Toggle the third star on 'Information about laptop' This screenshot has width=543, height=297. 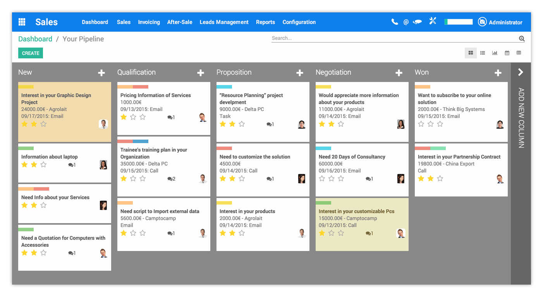[x=43, y=164]
